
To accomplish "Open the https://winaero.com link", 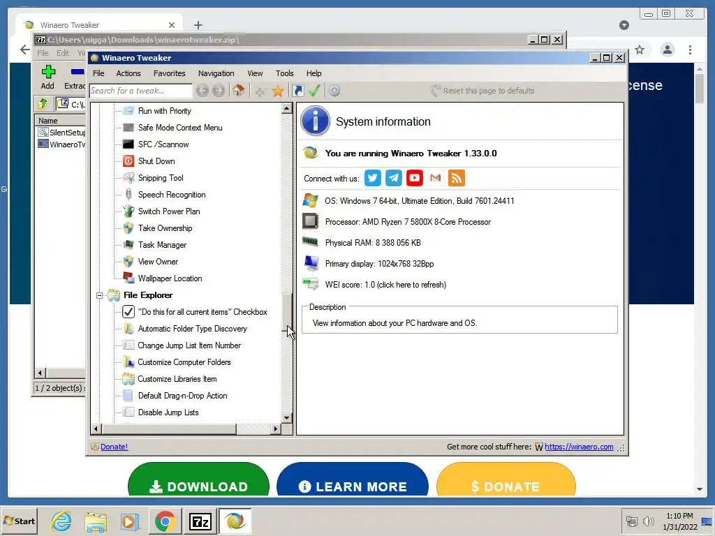I will pos(579,447).
